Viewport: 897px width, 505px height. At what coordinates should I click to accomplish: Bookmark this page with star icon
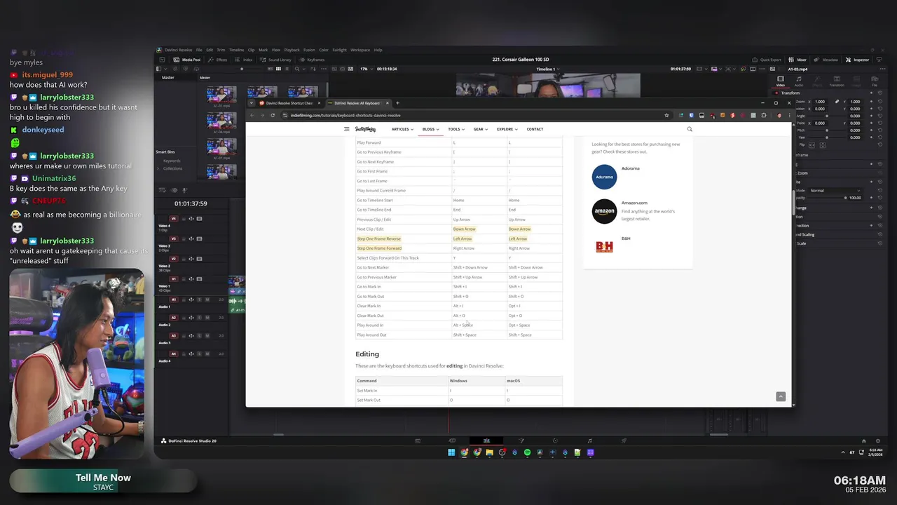click(666, 115)
